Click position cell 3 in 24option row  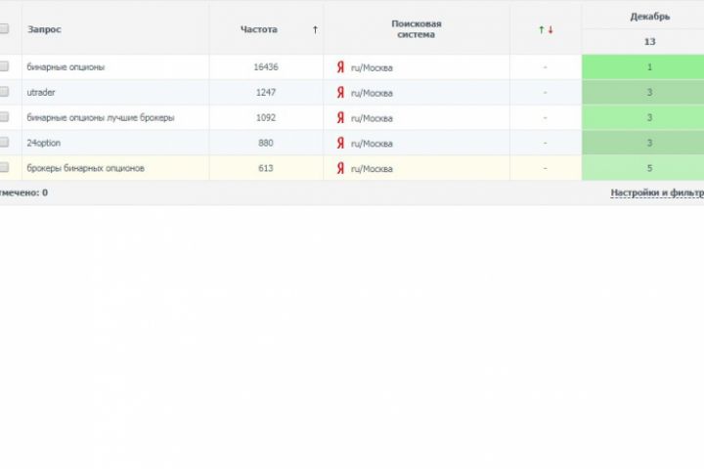[643, 143]
